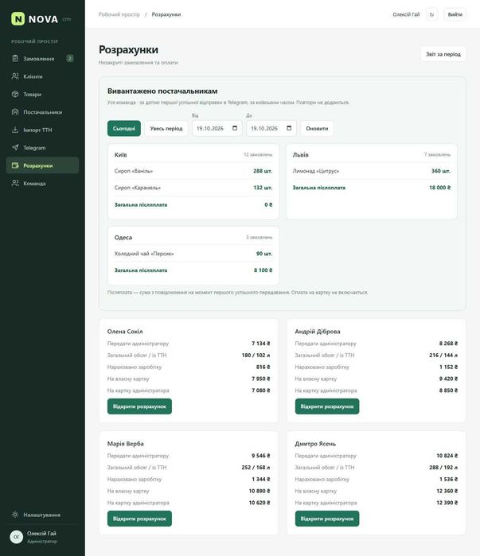Click the Оновити button
This screenshot has width=480, height=556.
coord(317,128)
